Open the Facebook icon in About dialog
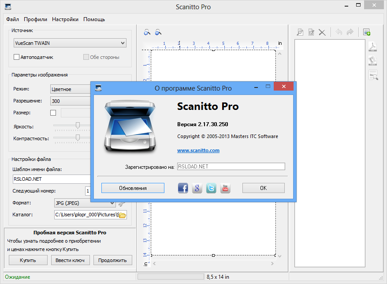Viewport: 387px width, 284px height. [183, 188]
